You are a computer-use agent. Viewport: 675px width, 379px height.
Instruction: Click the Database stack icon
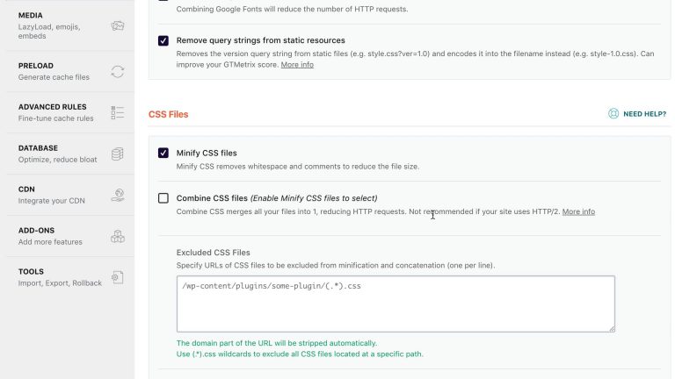click(x=118, y=154)
